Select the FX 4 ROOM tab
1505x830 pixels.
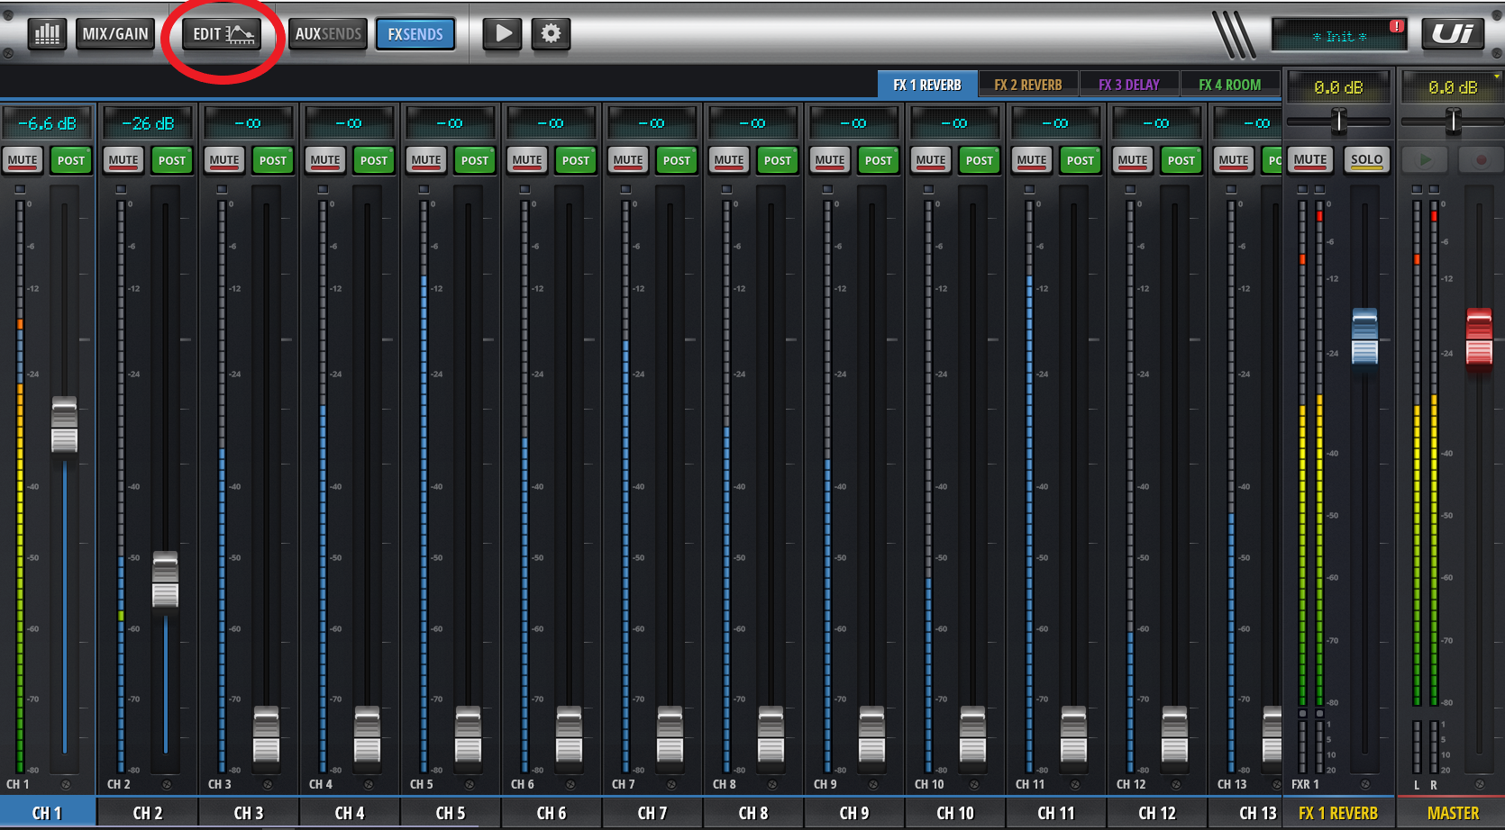click(1230, 85)
